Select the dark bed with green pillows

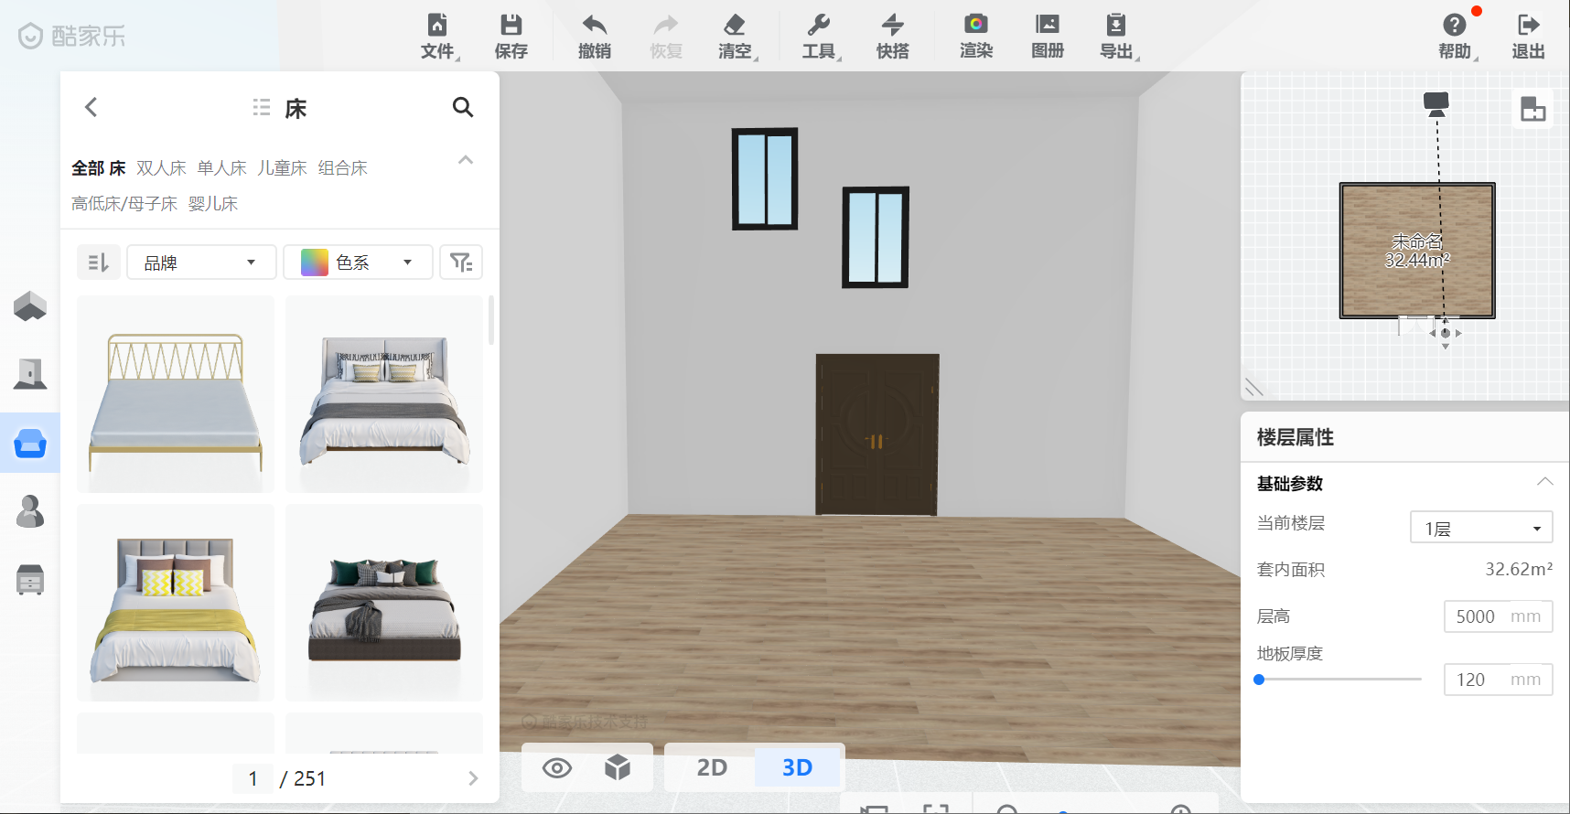[x=384, y=603]
